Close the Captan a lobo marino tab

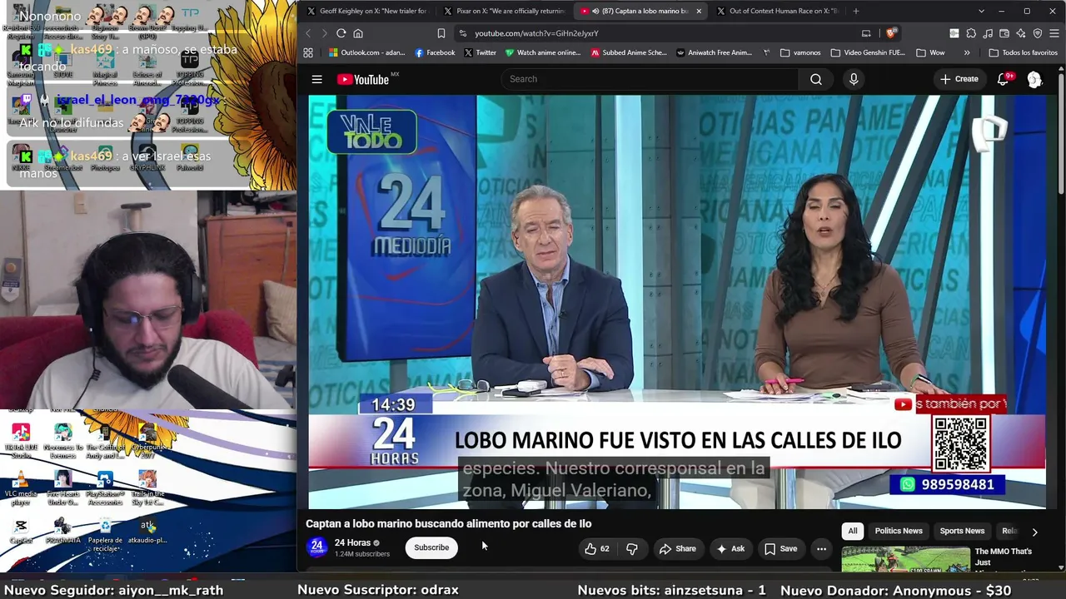point(699,11)
